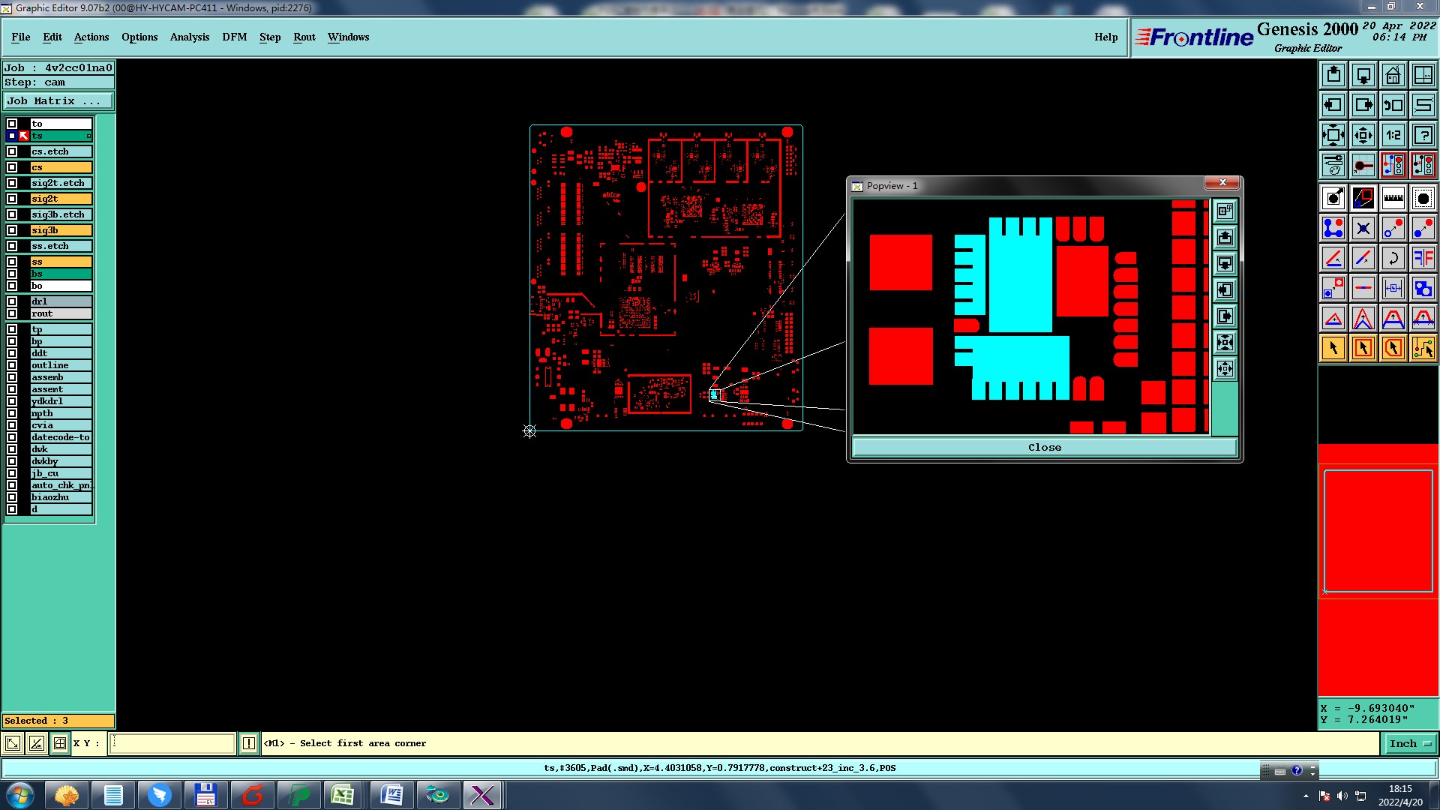Click the mirror F flip tool

(1423, 258)
